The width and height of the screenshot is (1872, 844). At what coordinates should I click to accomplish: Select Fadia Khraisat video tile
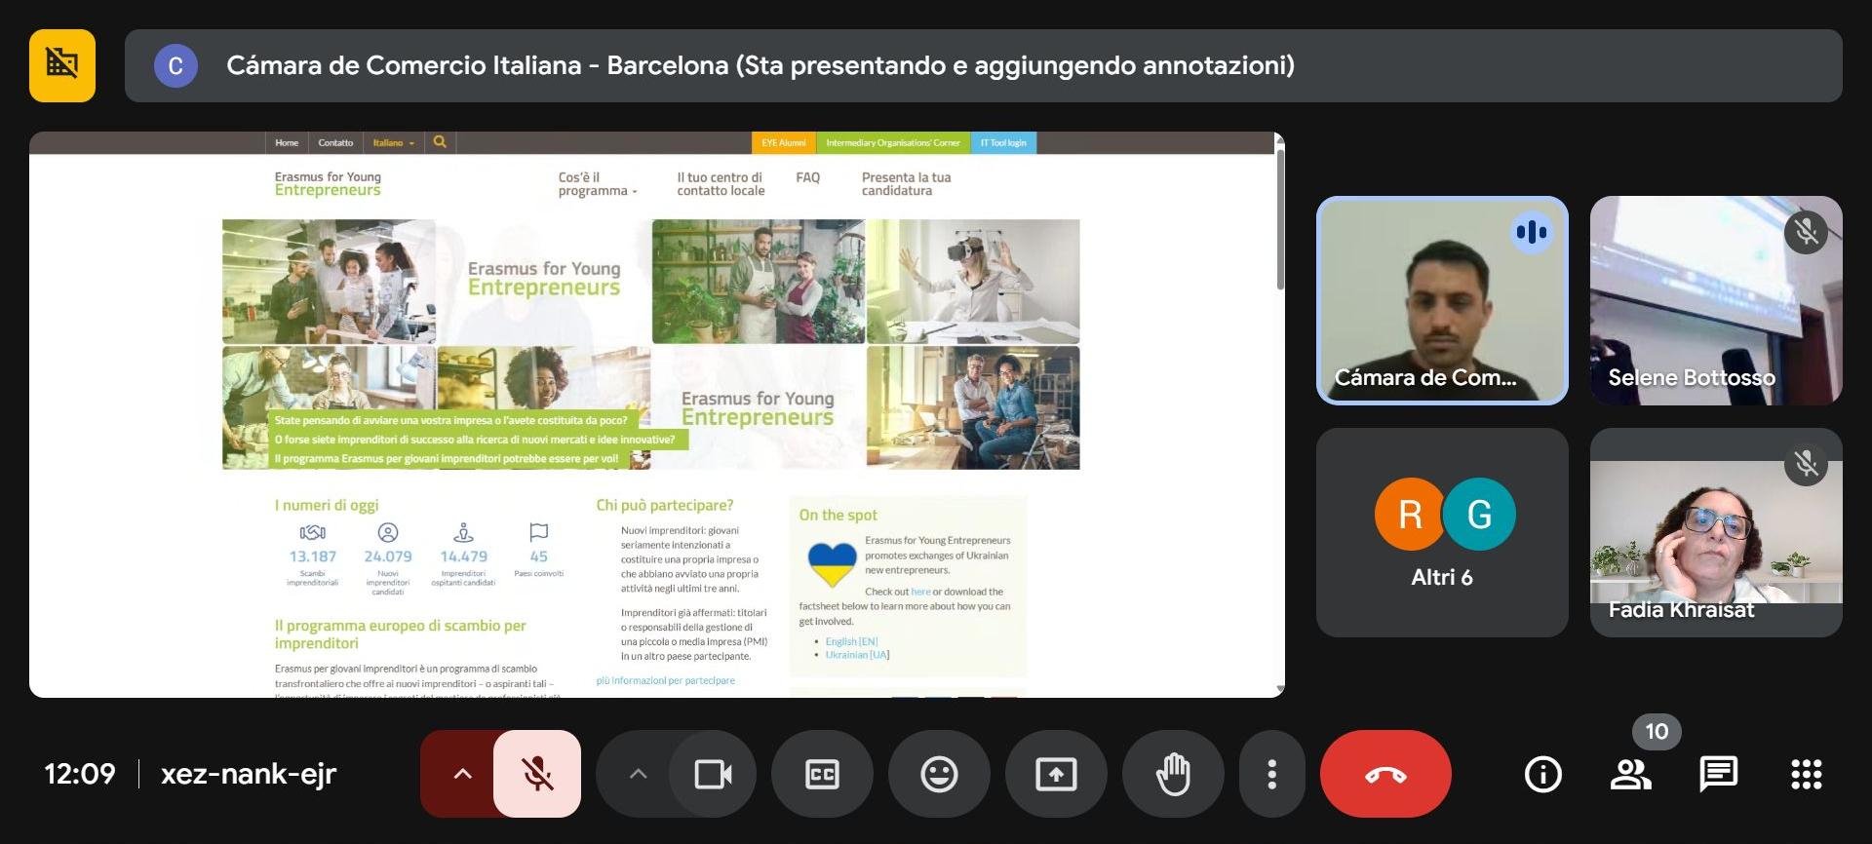[x=1716, y=532]
